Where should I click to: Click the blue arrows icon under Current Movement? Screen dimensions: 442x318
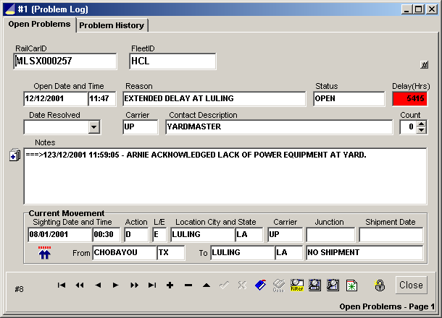pos(45,252)
